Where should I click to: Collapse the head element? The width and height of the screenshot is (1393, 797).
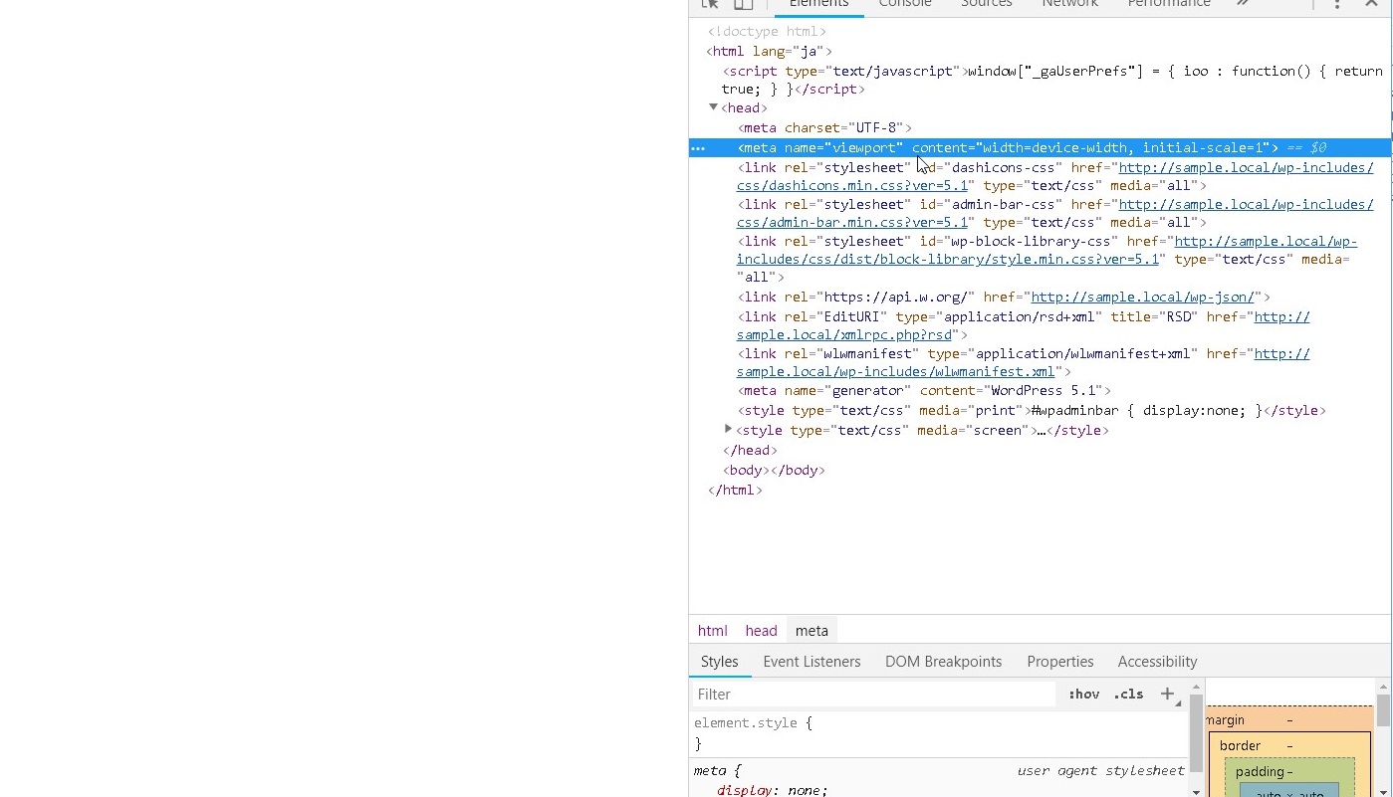click(x=713, y=107)
